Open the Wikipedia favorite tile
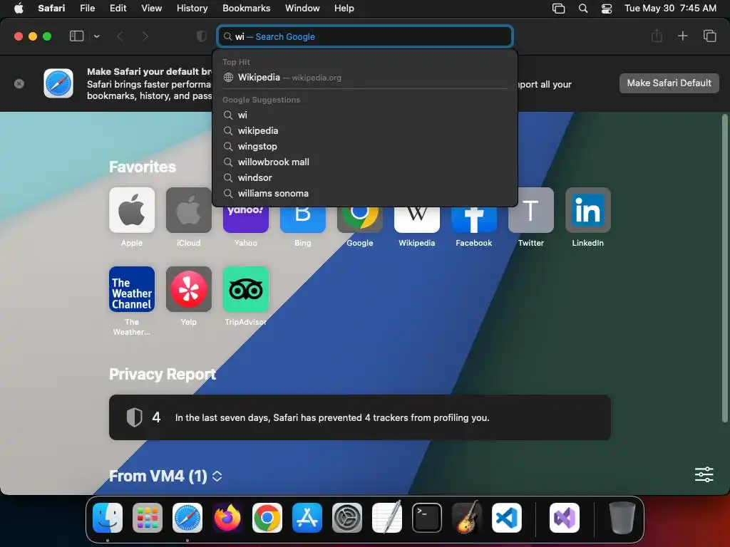 pos(416,219)
